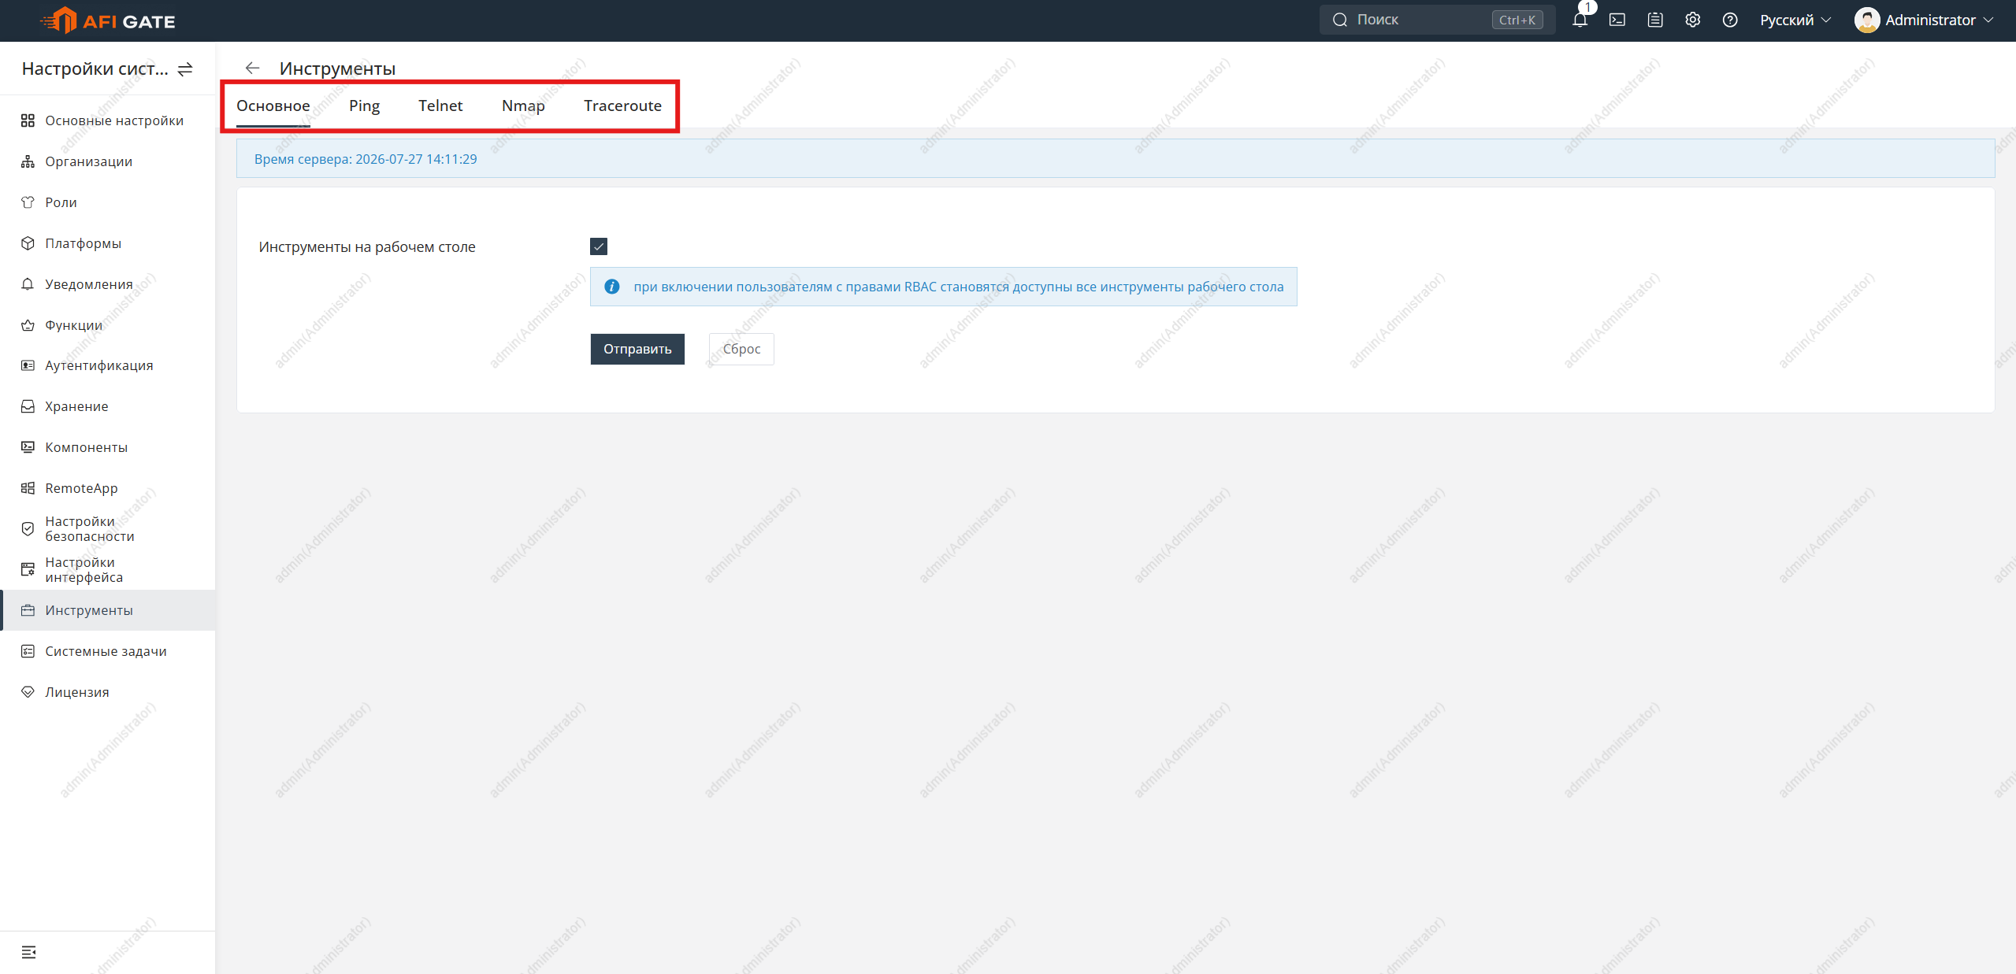Click the Лицензия diamond icon

(x=28, y=692)
